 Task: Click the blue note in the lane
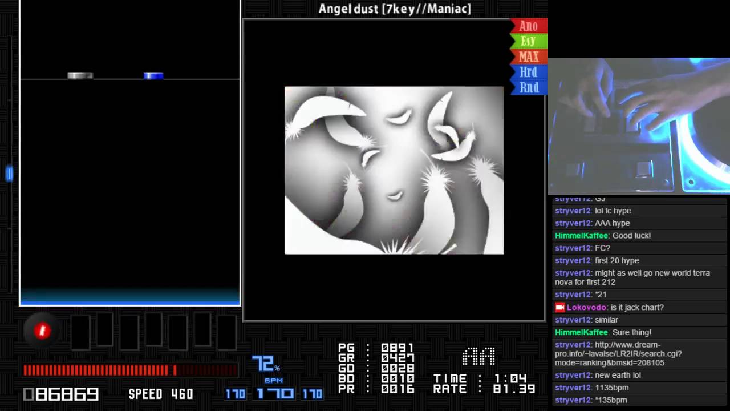click(153, 75)
